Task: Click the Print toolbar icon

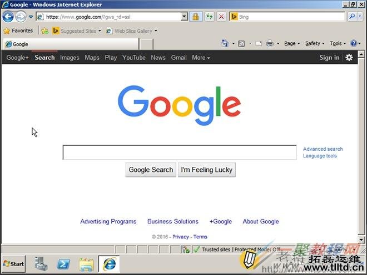Action: (269, 43)
